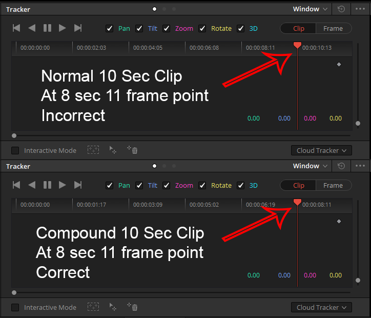Viewport: 371px width, 318px height.
Task: Pause tracking in bottom Tracker panel
Action: point(47,185)
